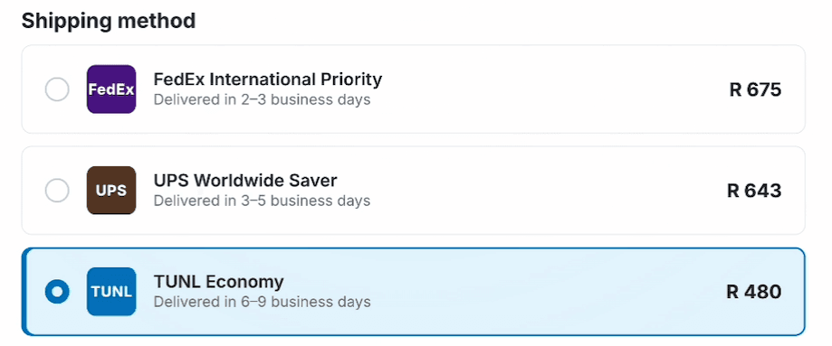
Task: Click the UPS Worldwide Saver title text
Action: pyautogui.click(x=245, y=180)
